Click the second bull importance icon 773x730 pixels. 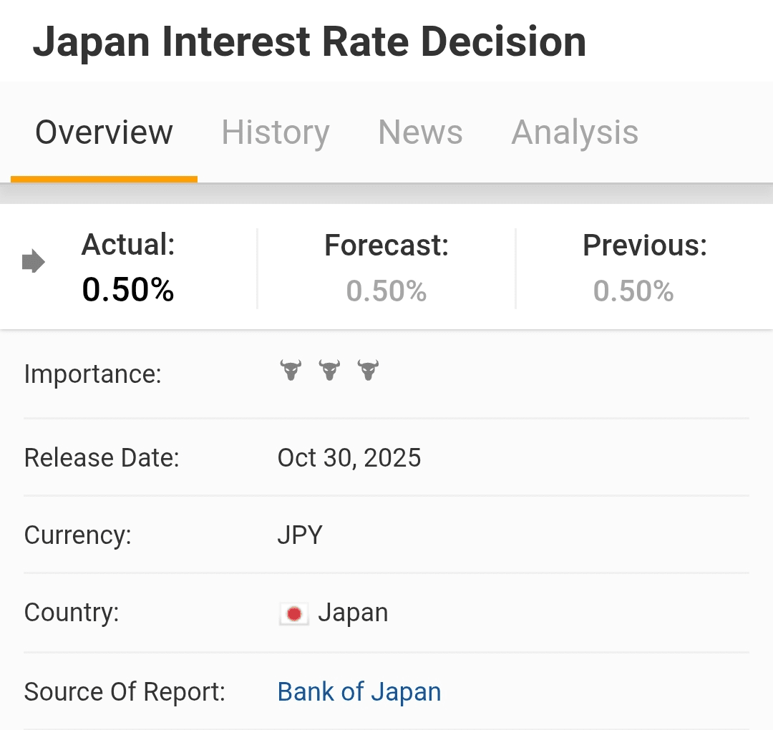coord(329,370)
